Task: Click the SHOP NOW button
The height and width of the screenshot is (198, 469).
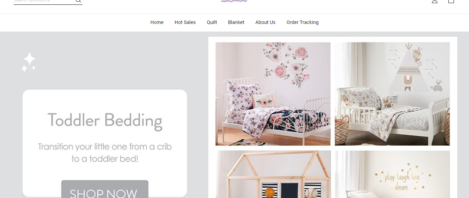Action: pyautogui.click(x=105, y=189)
